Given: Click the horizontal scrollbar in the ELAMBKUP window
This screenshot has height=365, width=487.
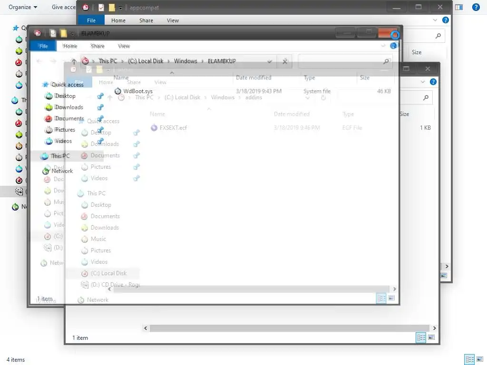Looking at the screenshot, I should click(x=251, y=289).
